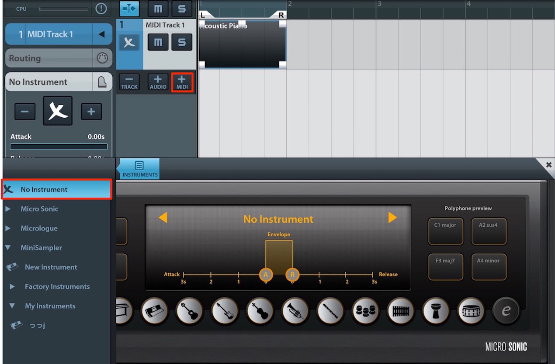Click the 'MIDI Track 1' name in track list
The image size is (555, 364).
point(165,25)
